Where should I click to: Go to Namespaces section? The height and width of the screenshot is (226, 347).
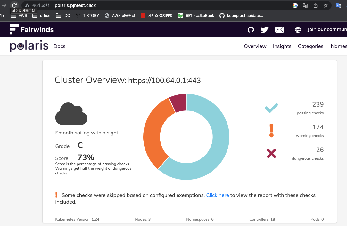(339, 46)
